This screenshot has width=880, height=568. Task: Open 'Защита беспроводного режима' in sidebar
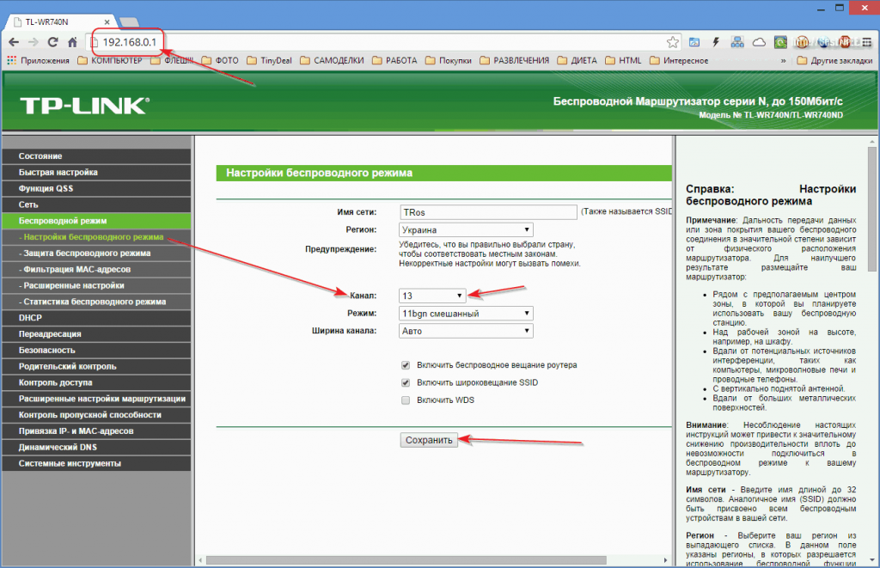tap(86, 253)
